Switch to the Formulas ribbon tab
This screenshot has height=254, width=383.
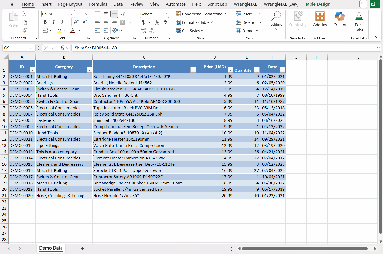click(98, 4)
